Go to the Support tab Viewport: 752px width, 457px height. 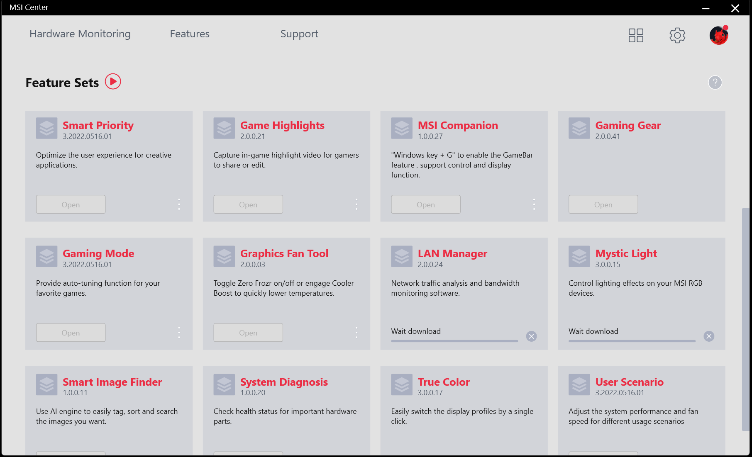299,34
